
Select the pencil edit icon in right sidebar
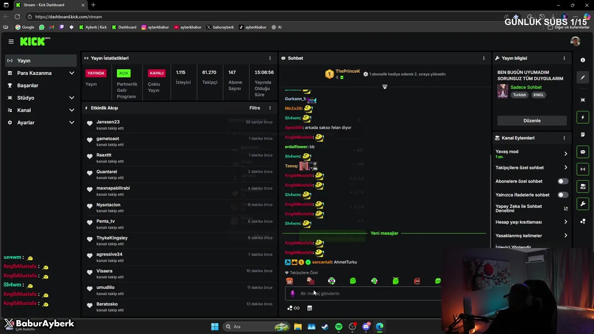(583, 77)
